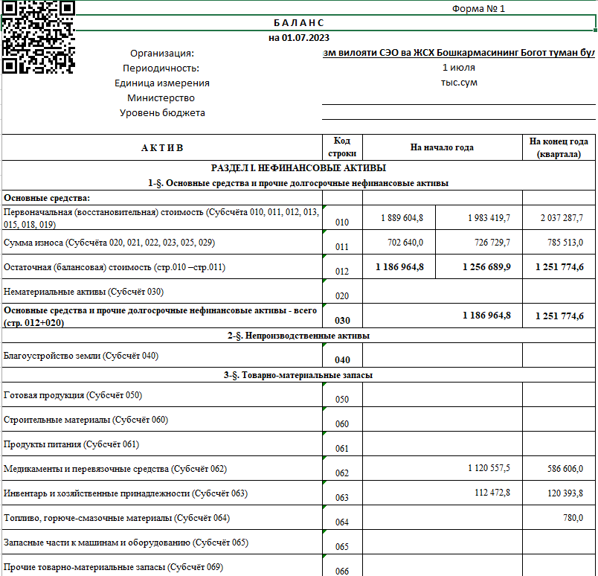Select row code cell 030

(342, 316)
